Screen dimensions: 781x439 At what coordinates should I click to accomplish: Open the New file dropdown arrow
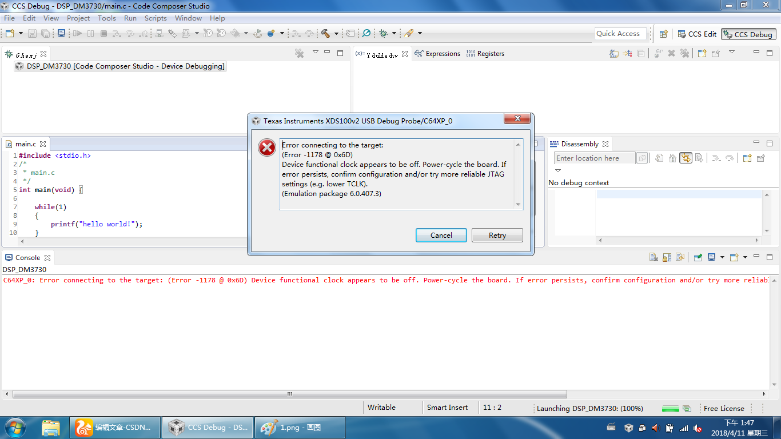pyautogui.click(x=20, y=33)
